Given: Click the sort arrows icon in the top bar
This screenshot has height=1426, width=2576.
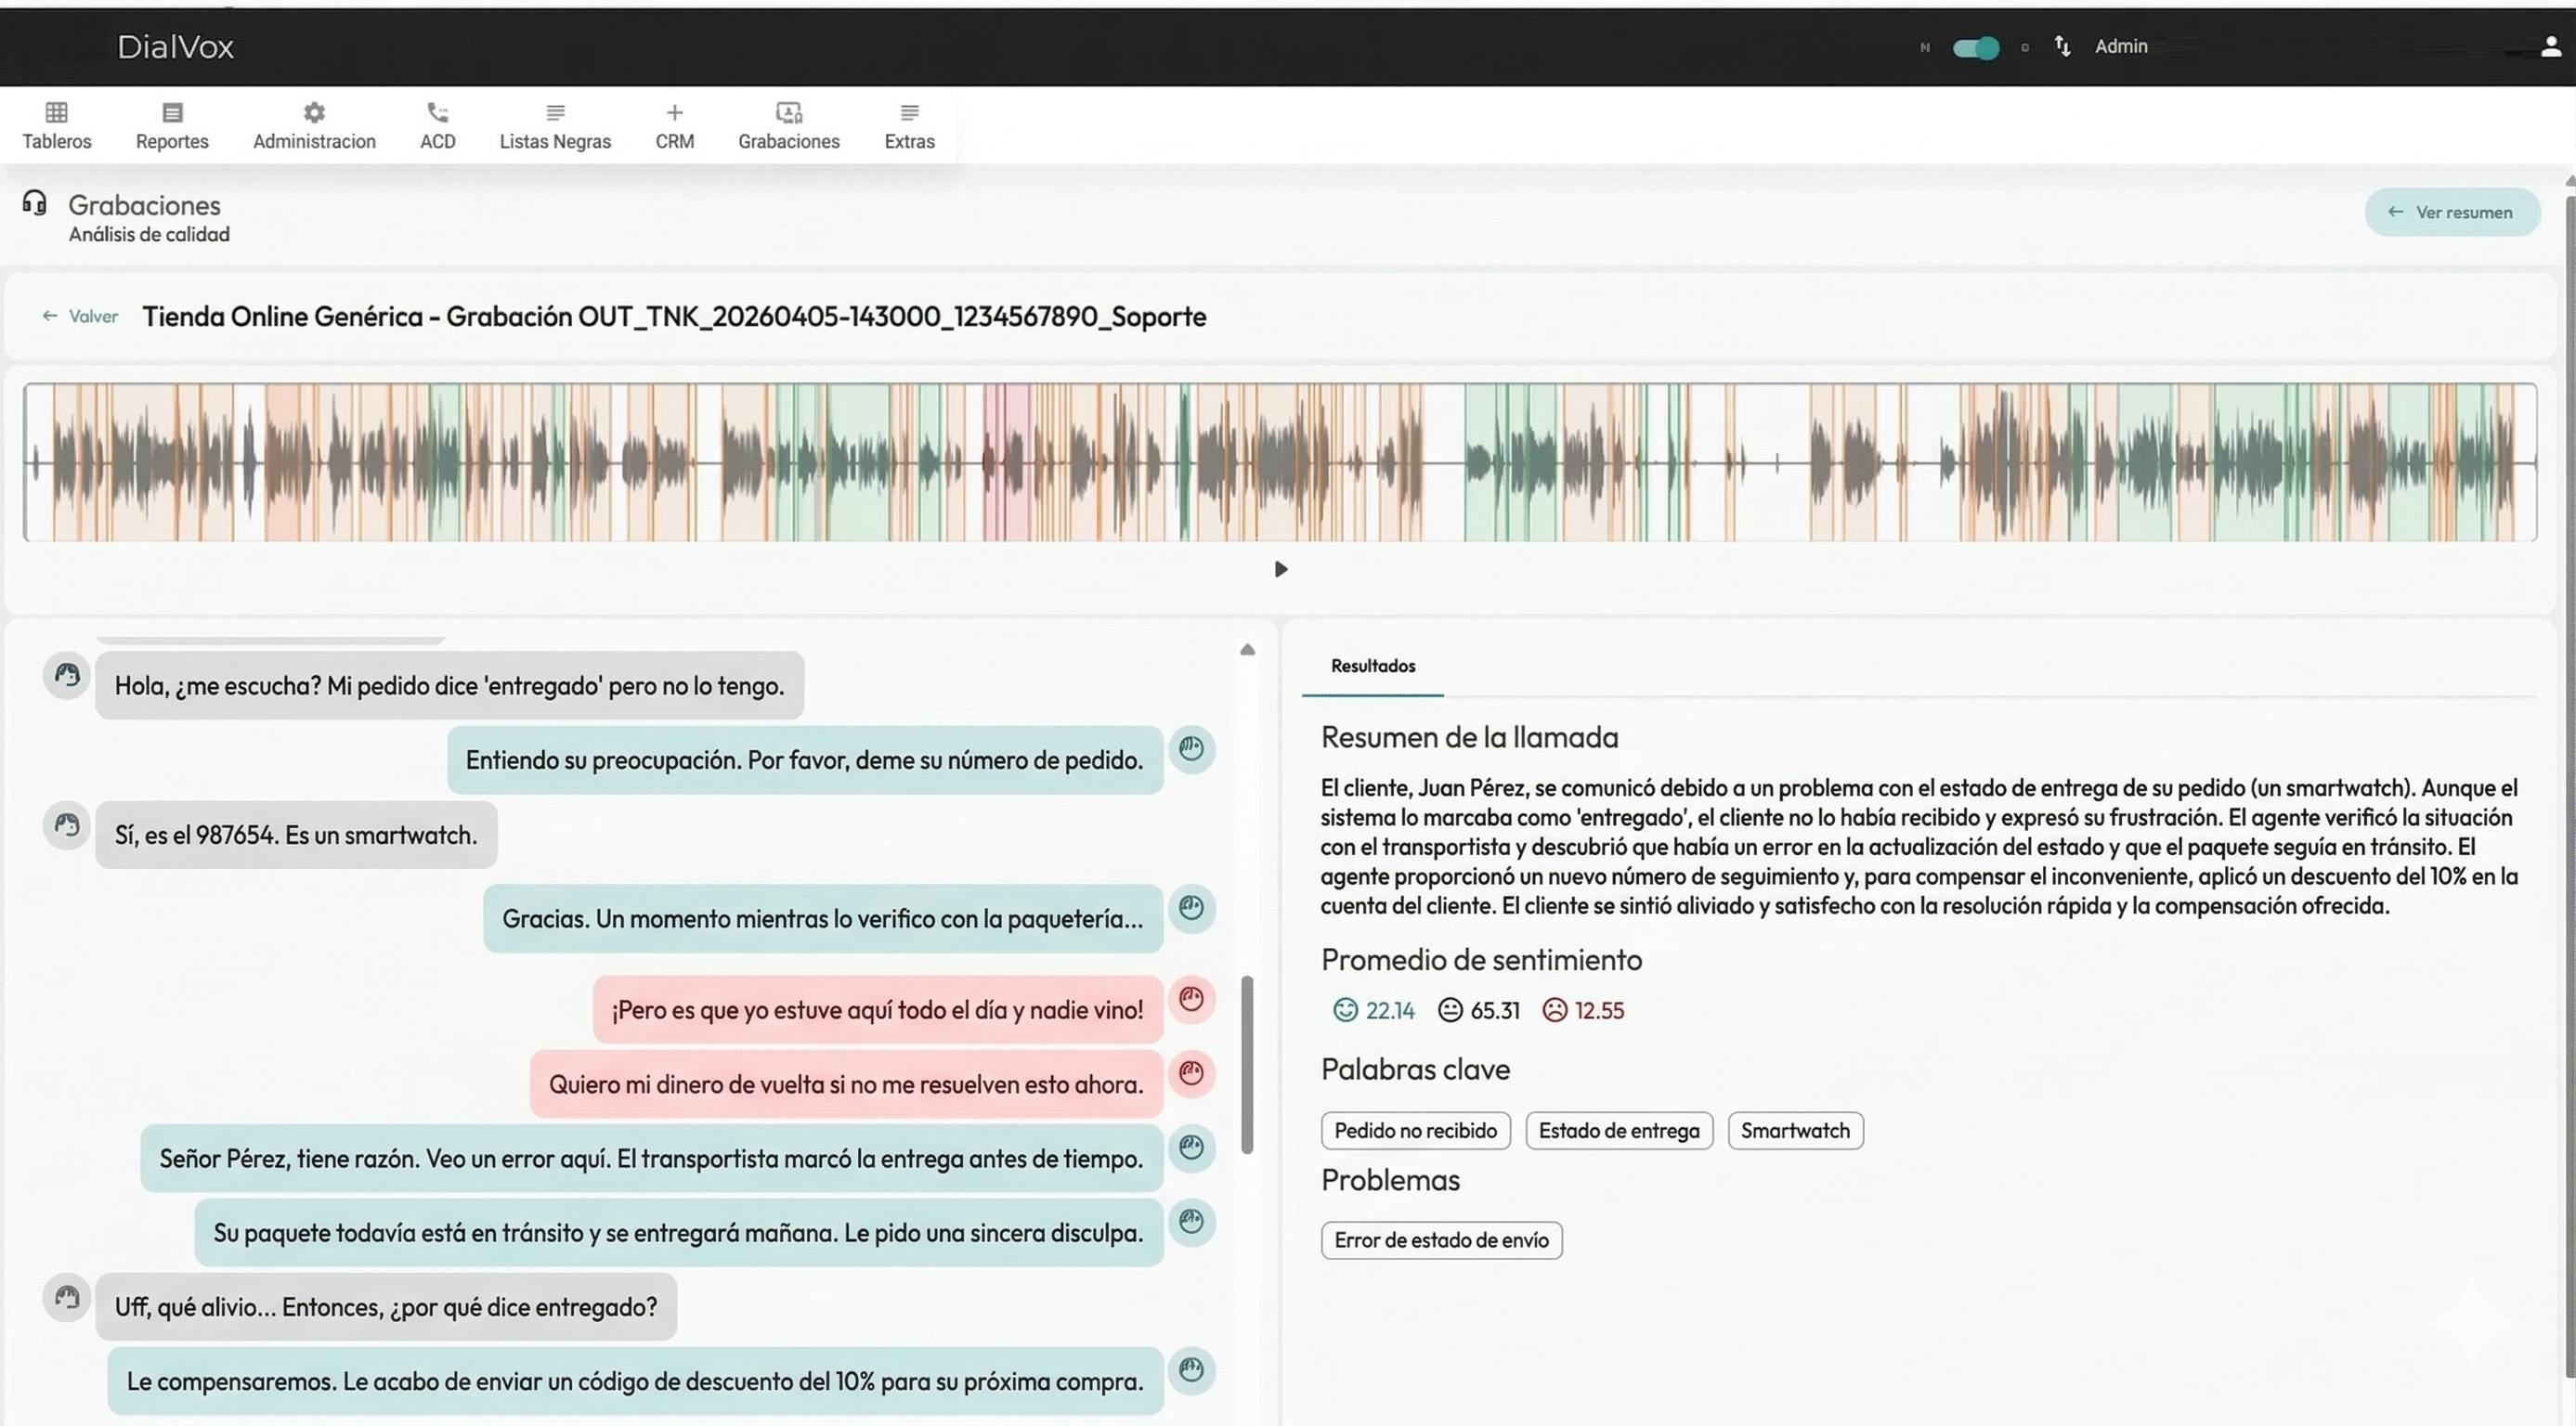Looking at the screenshot, I should (x=2062, y=46).
